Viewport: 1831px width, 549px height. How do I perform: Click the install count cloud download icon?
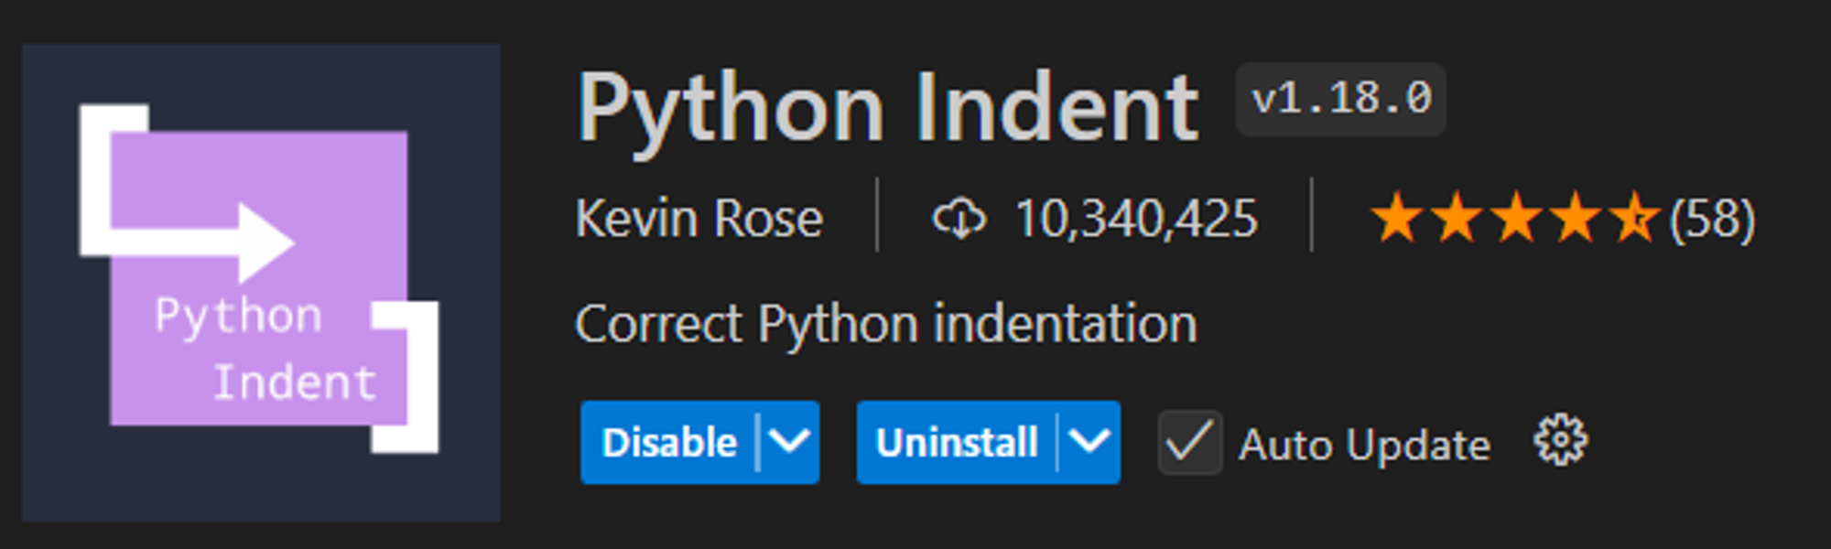tap(958, 220)
